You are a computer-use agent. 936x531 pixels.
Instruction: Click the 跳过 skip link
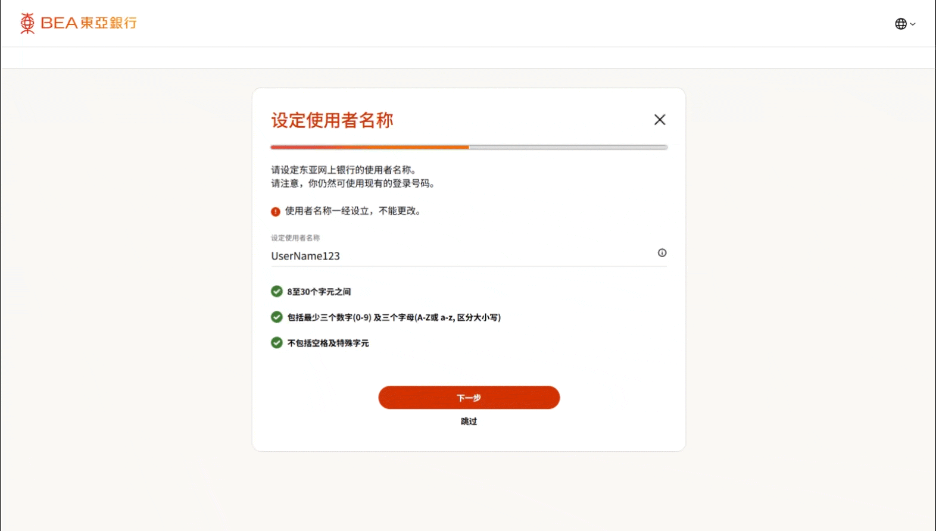469,421
